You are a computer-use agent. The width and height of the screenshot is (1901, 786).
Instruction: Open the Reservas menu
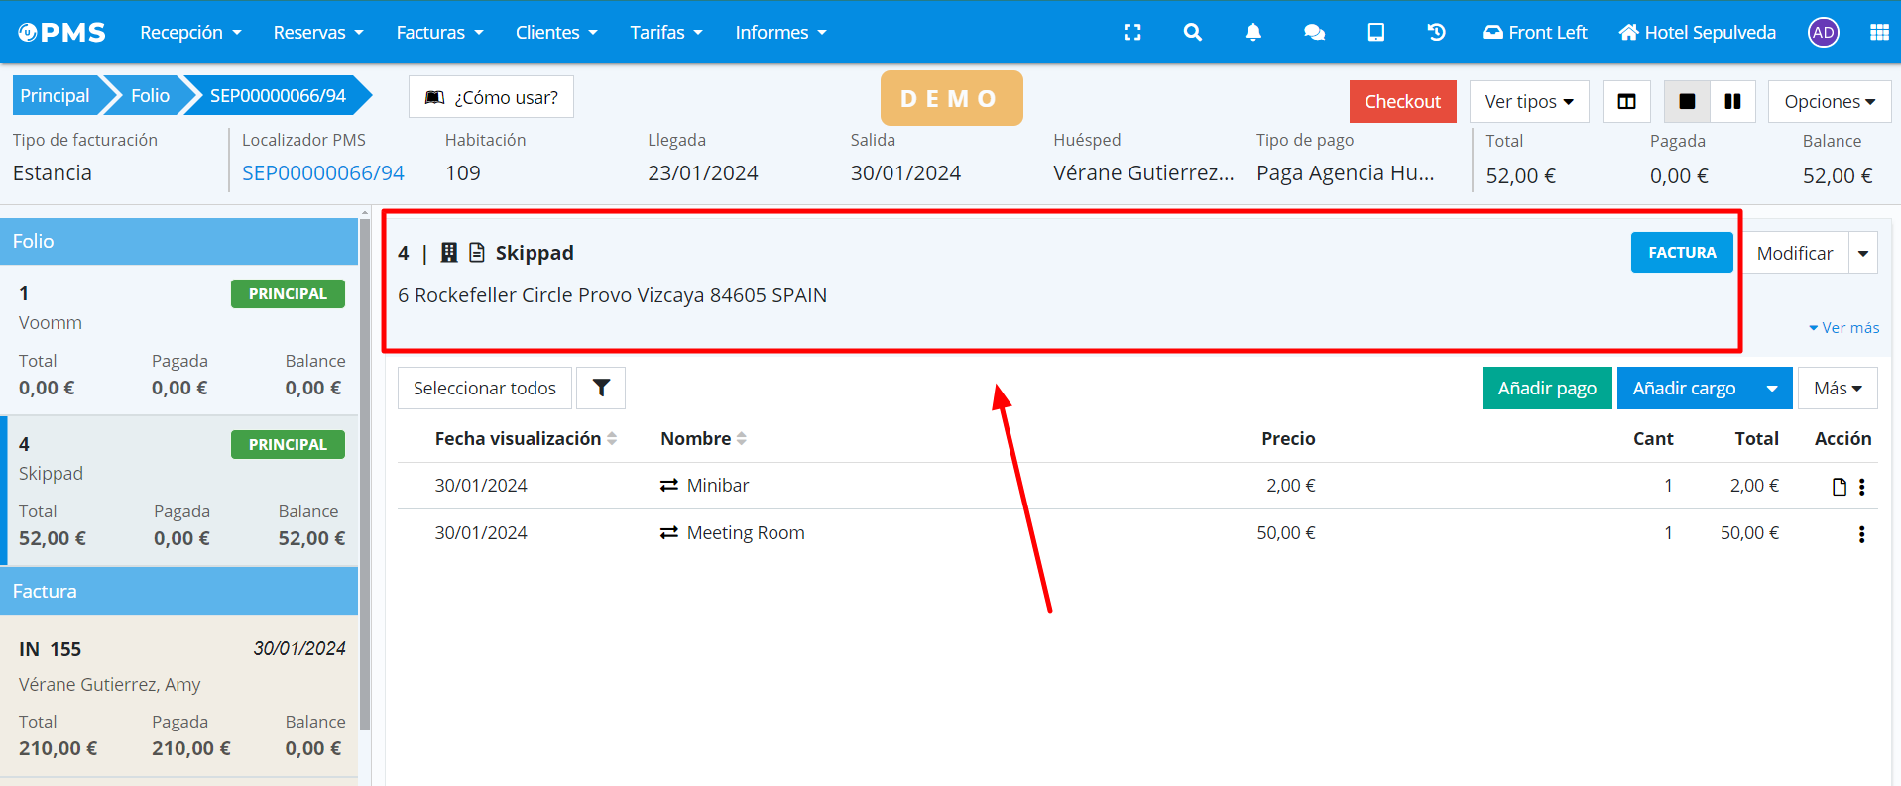tap(318, 33)
